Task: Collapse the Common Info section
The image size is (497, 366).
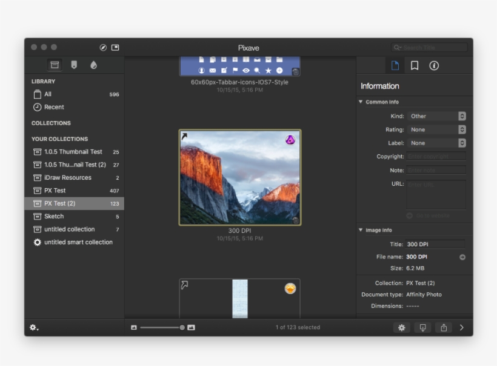Action: pos(362,102)
